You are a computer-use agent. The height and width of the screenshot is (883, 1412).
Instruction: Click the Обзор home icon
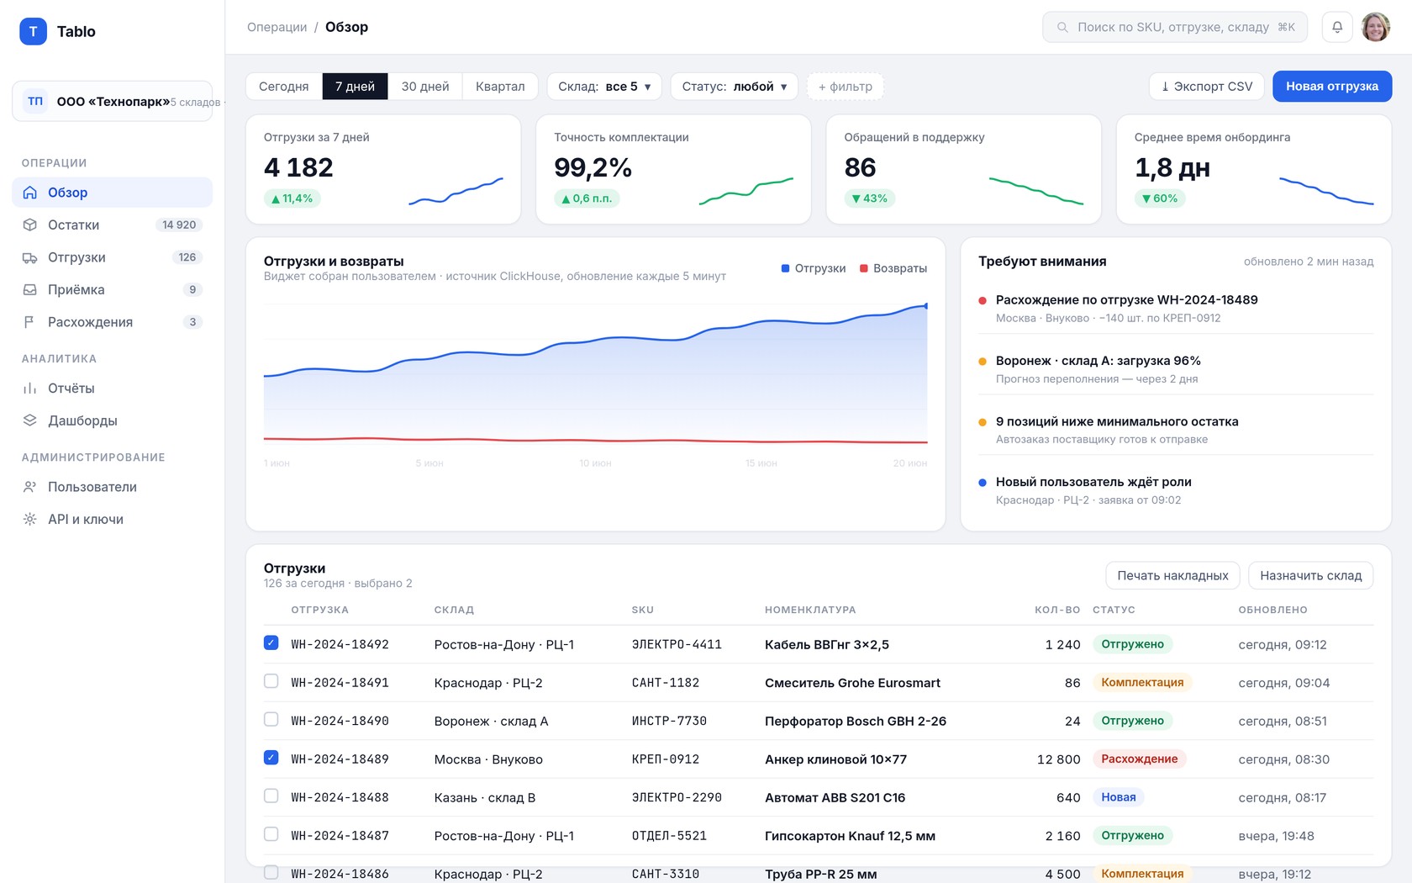pos(30,193)
